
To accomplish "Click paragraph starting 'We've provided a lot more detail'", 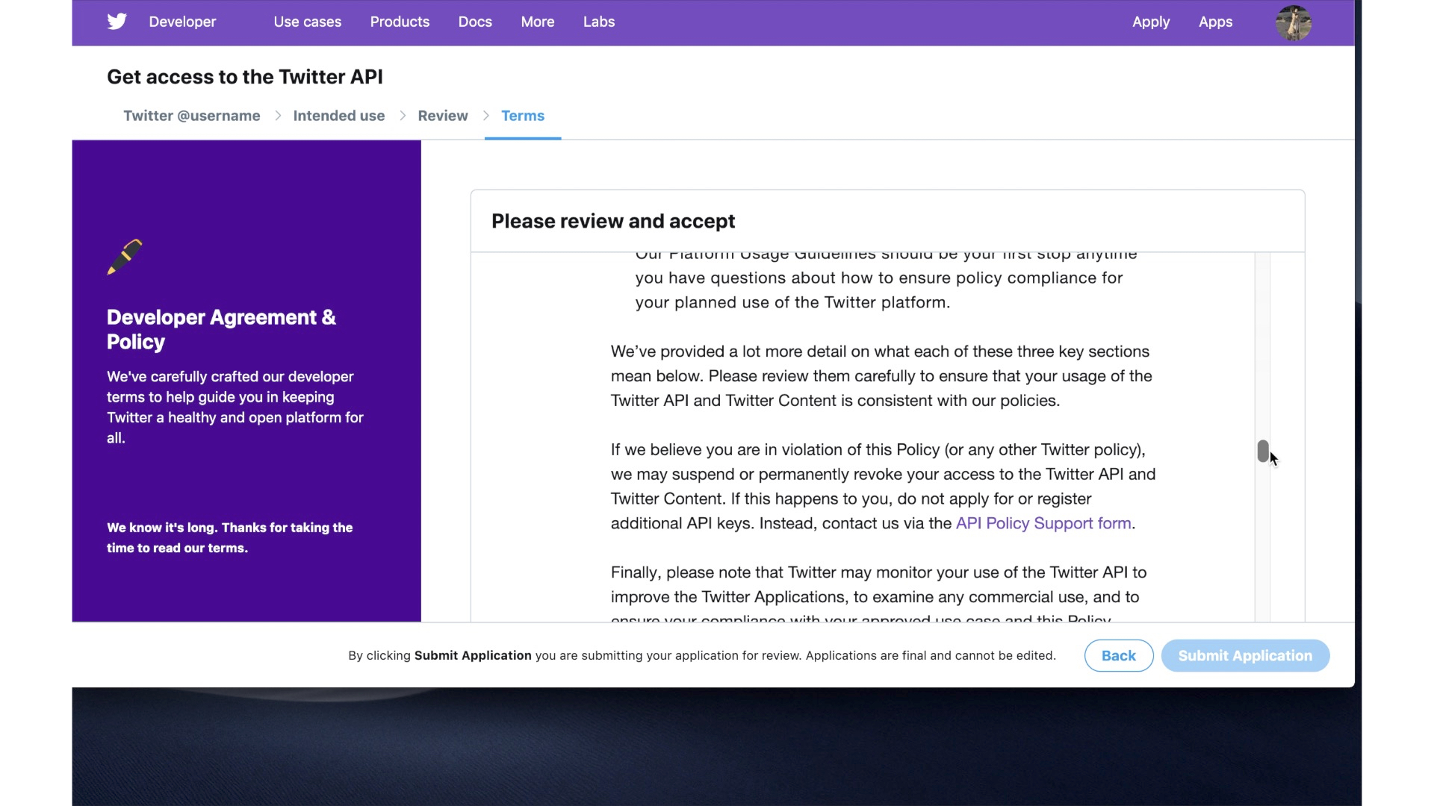I will [x=881, y=376].
